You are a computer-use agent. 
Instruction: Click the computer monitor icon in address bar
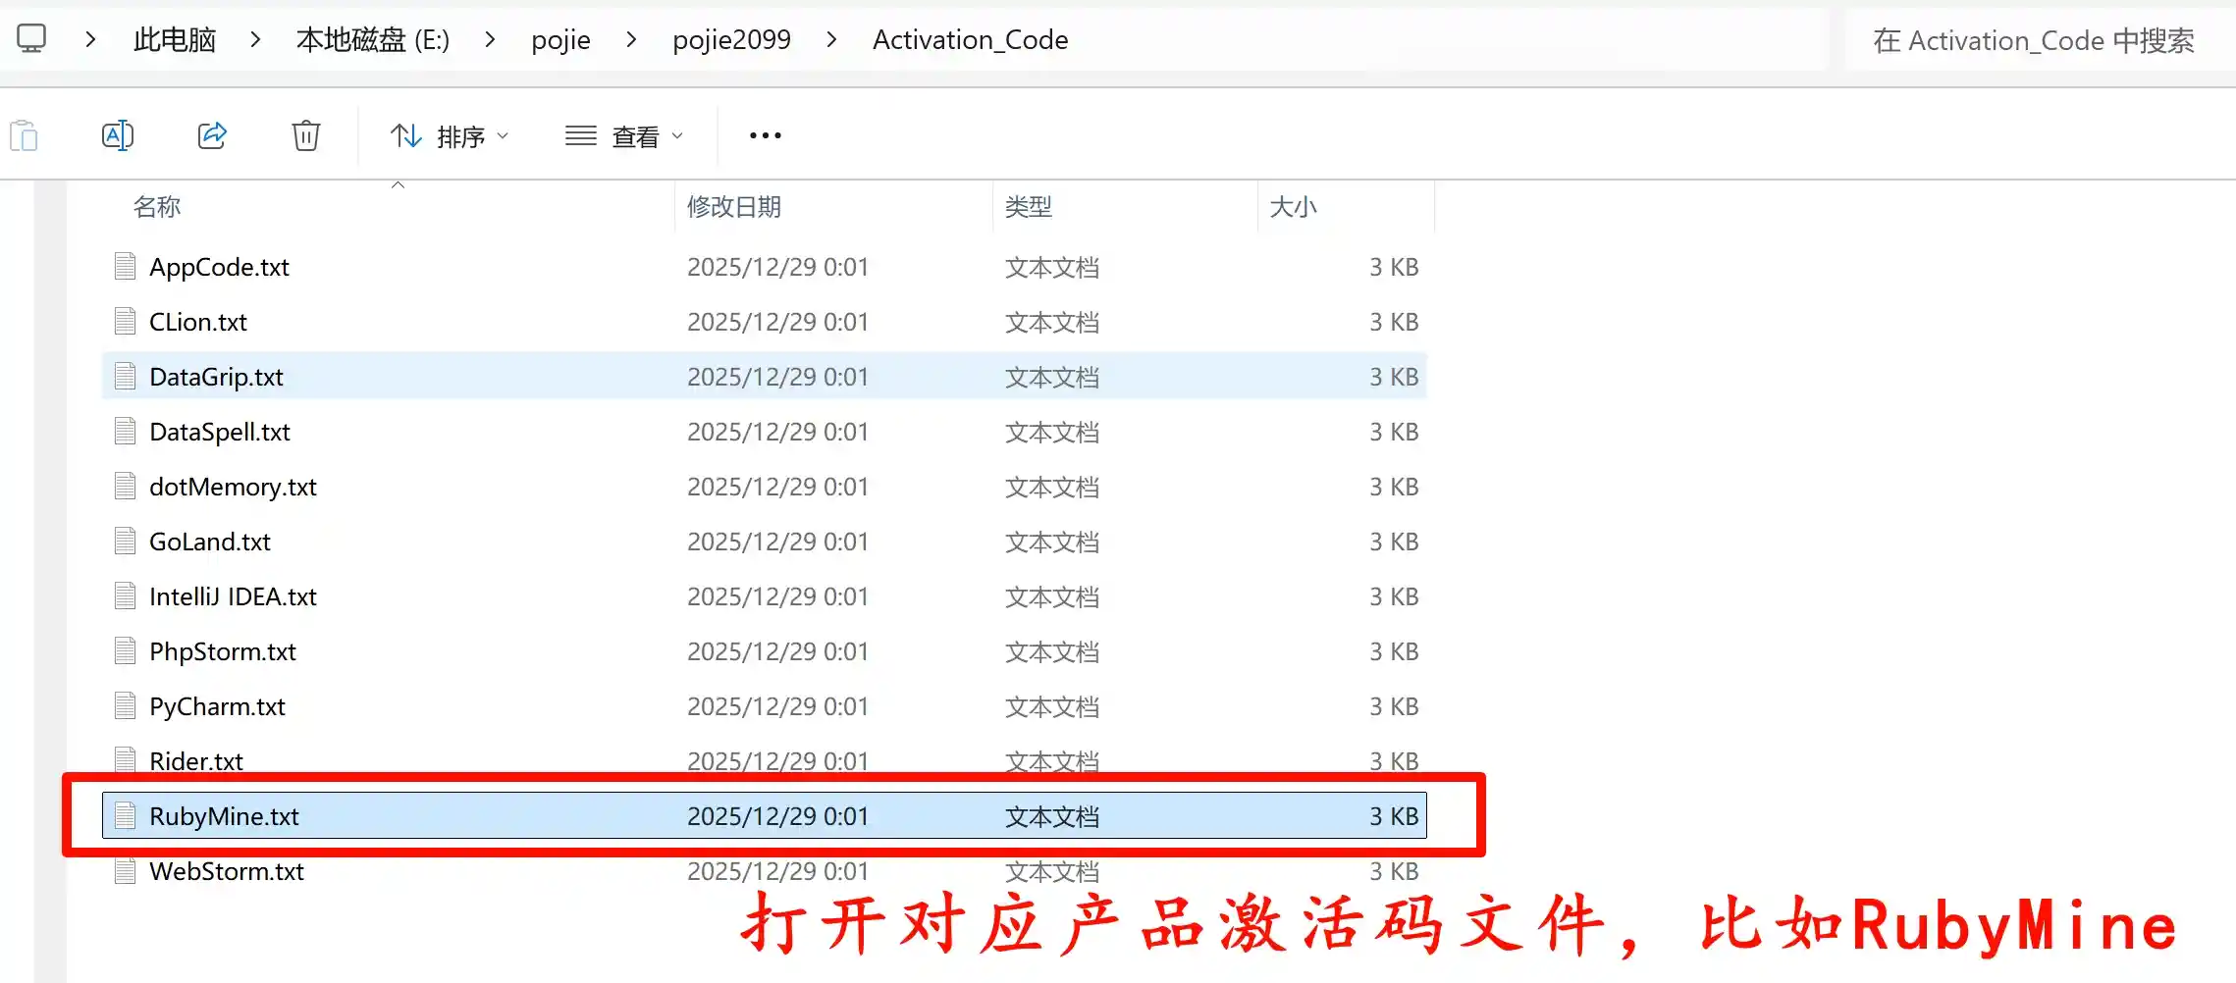click(31, 39)
